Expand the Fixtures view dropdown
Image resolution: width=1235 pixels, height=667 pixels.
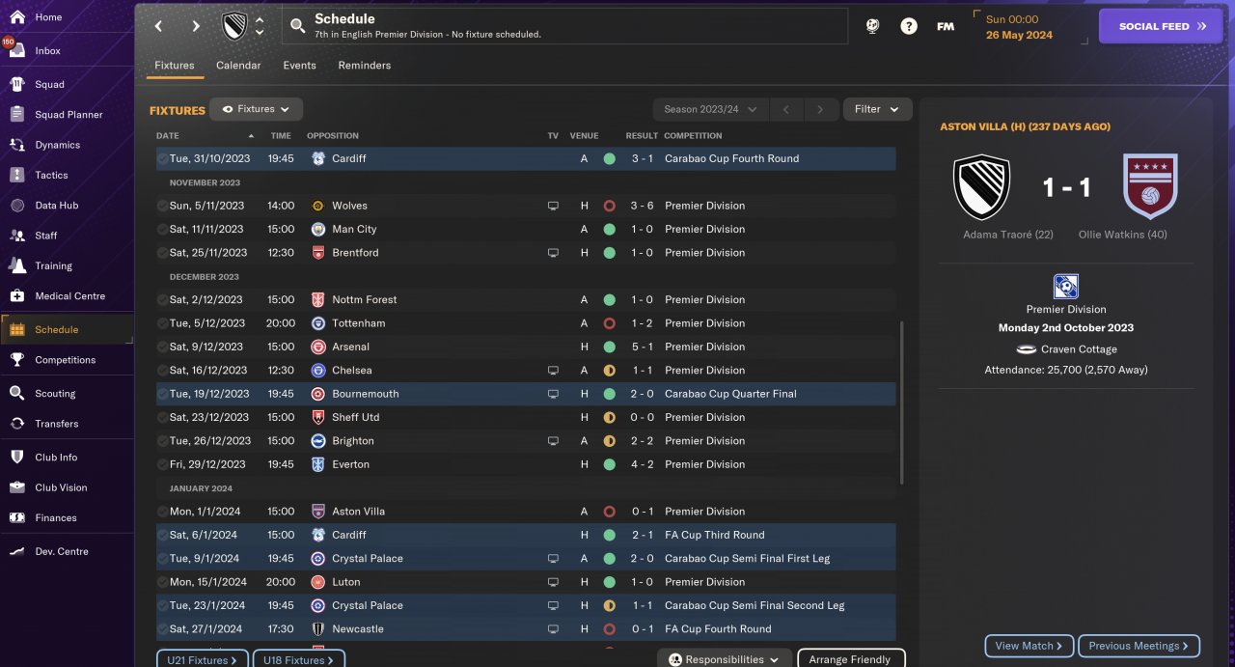pos(256,109)
